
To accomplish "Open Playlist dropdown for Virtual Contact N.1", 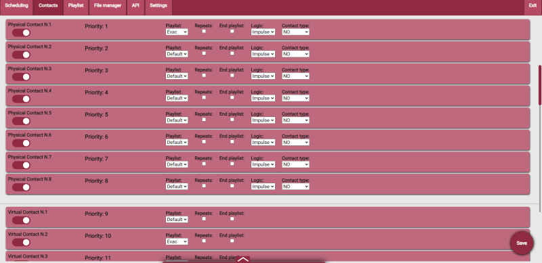I will [177, 220].
